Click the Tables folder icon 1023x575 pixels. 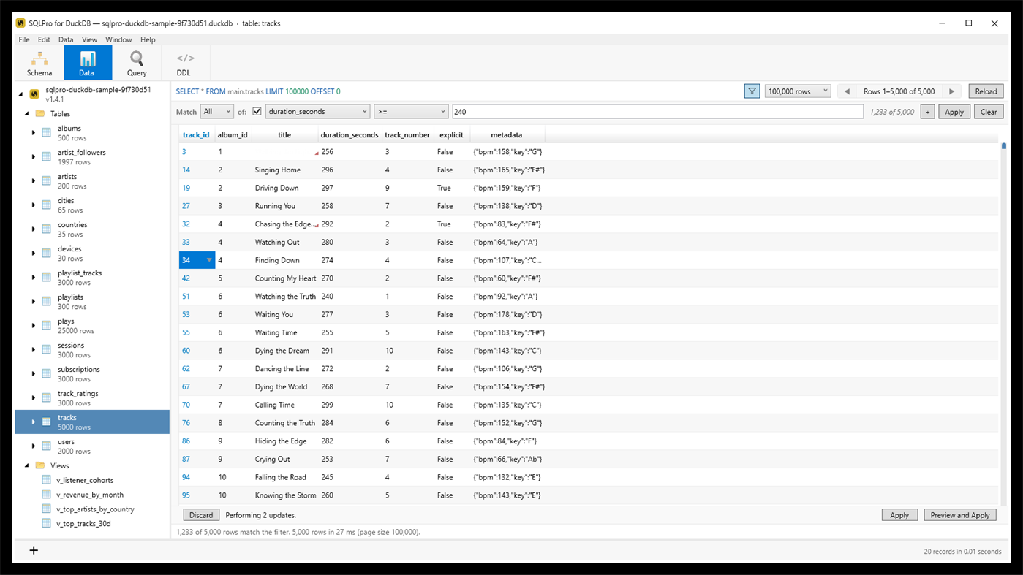(40, 113)
